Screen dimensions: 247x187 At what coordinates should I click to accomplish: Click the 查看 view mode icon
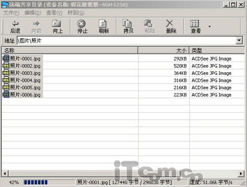coord(195,24)
